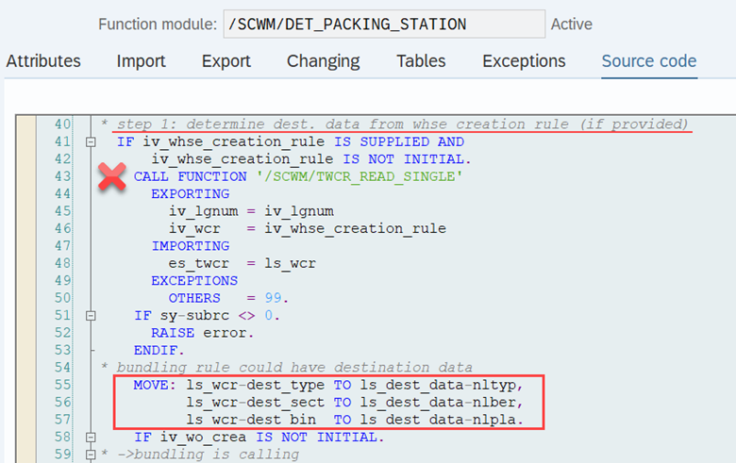
Task: Switch to the Import tab
Action: (x=141, y=61)
